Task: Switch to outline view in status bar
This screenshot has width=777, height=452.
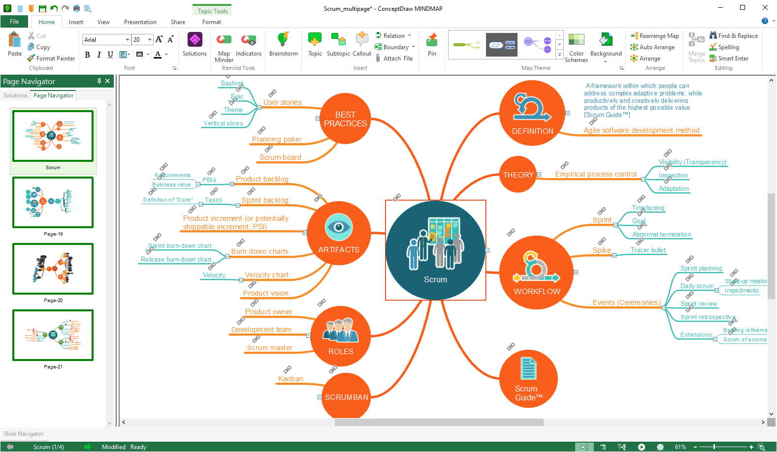Action: [x=603, y=447]
